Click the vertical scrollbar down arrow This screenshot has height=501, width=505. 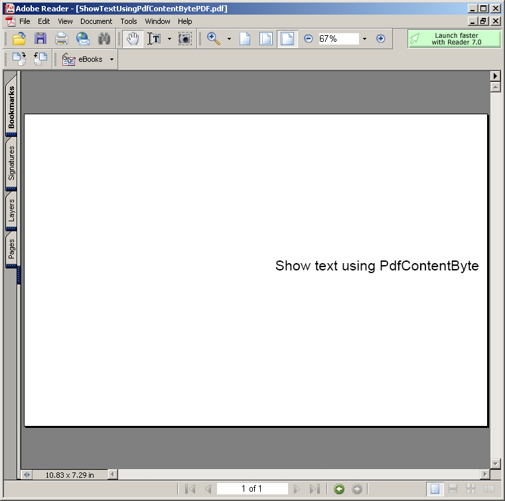point(495,464)
